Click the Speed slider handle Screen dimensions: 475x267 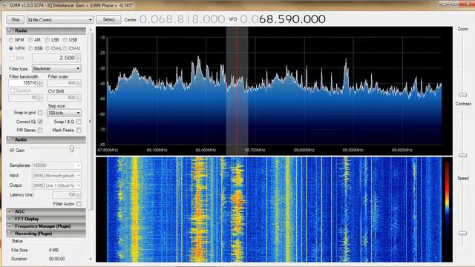tap(462, 233)
